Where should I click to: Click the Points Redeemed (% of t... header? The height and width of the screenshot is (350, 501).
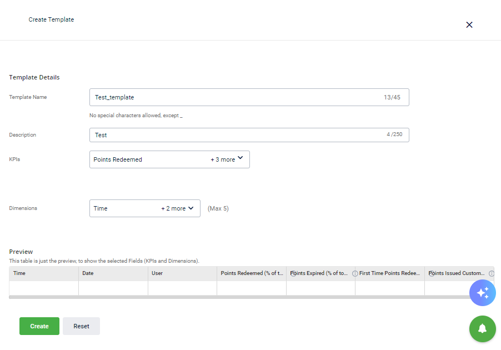(252, 273)
